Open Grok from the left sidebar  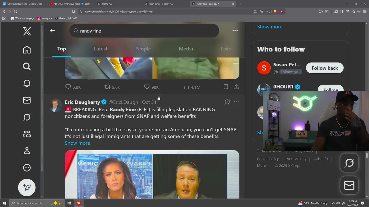[x=27, y=117]
